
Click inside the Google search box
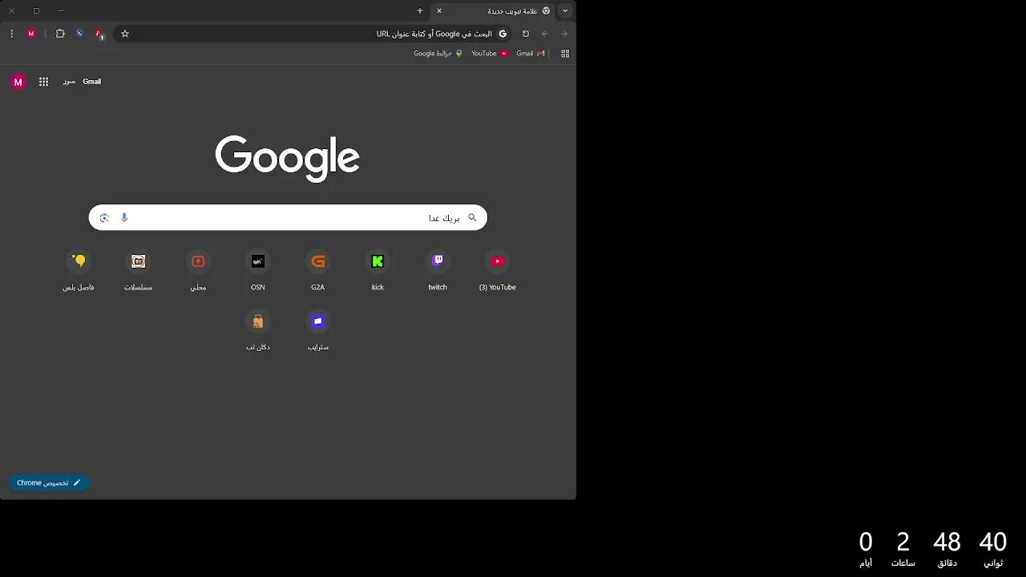coord(288,218)
